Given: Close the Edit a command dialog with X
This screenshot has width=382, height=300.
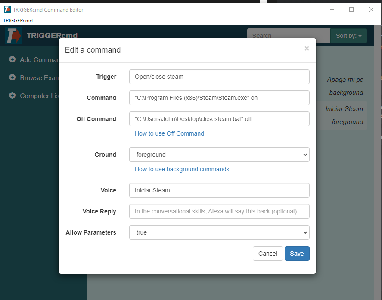Looking at the screenshot, I should [x=307, y=49].
